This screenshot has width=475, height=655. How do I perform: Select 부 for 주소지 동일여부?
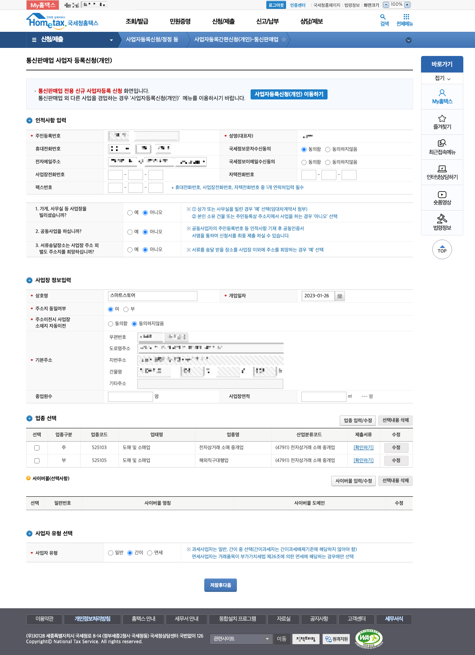click(x=126, y=309)
